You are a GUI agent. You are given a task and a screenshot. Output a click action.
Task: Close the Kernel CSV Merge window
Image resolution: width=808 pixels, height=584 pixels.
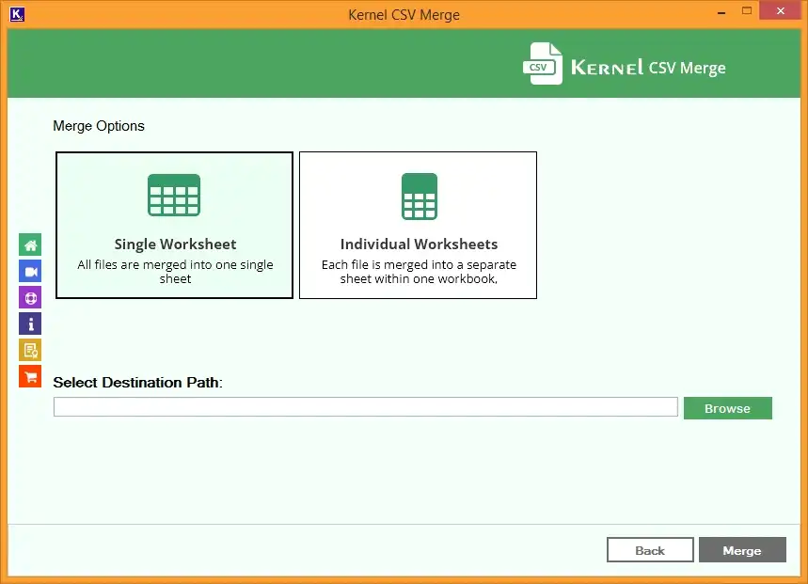780,11
